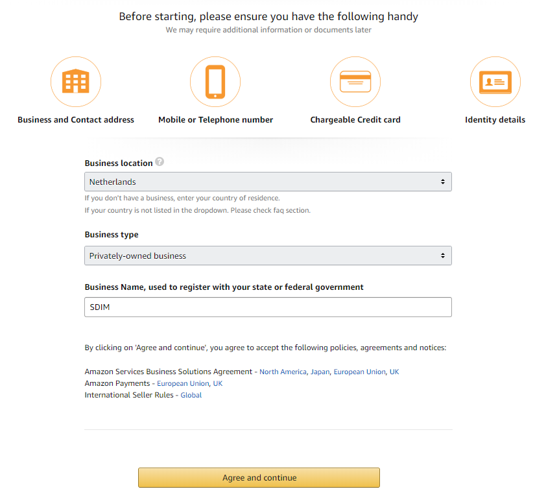Open the Business location help tooltip icon
Image resolution: width=546 pixels, height=500 pixels.
click(160, 161)
